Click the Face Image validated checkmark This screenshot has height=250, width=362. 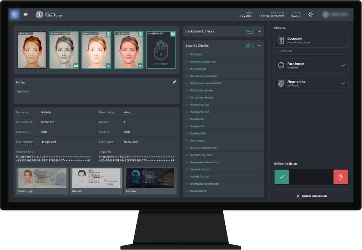pyautogui.click(x=343, y=65)
